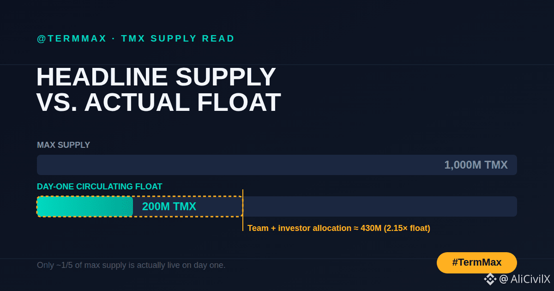554x291 pixels.
Task: Click the TMX SUPPLY READ header text
Action: tap(178, 39)
